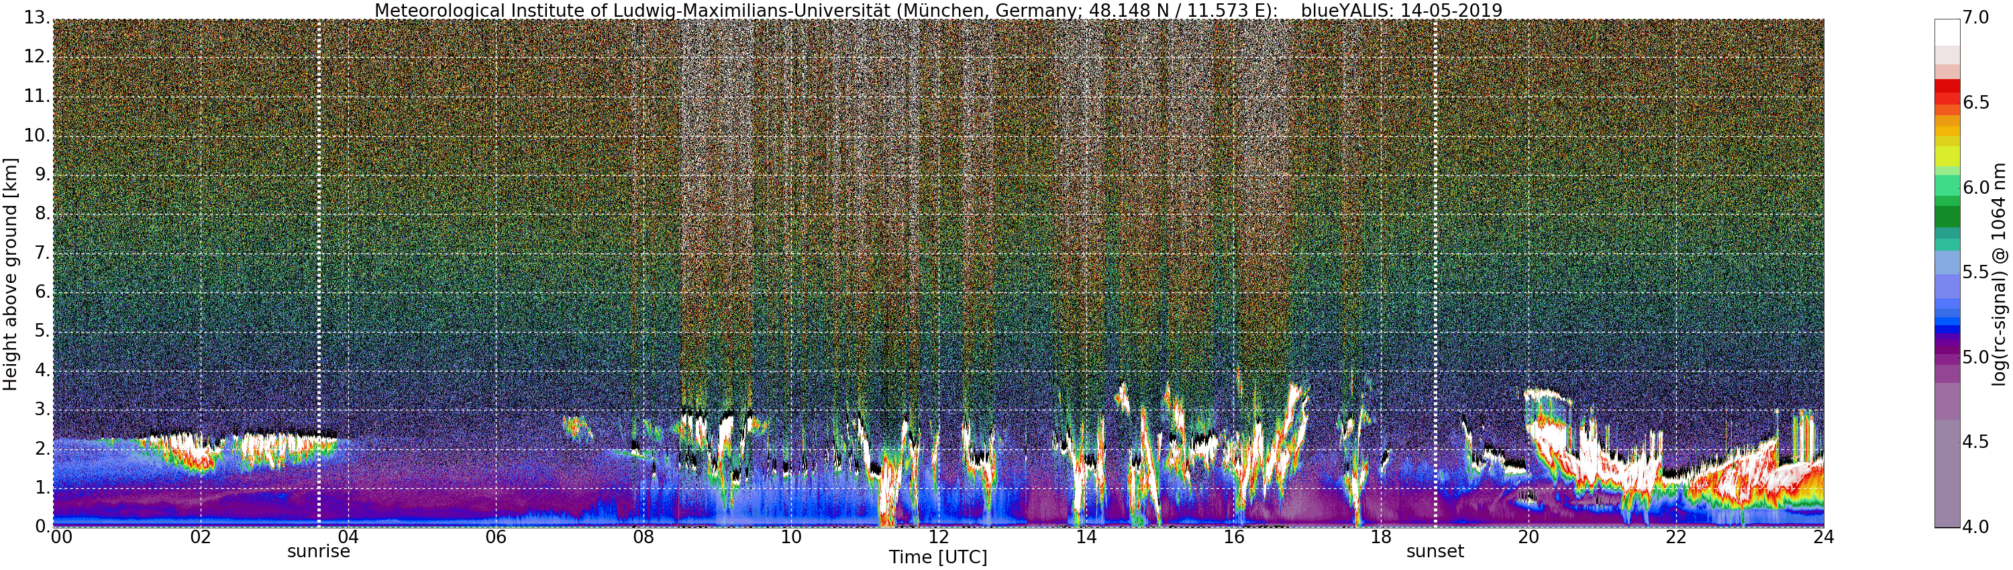This screenshot has height=570, width=2013.
Task: Click the x-axis tick label '00'
Action: (x=61, y=537)
